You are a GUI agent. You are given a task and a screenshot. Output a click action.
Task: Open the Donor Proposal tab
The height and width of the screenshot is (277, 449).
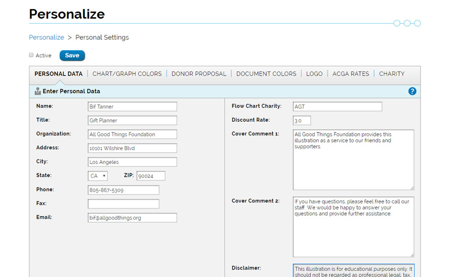(199, 74)
